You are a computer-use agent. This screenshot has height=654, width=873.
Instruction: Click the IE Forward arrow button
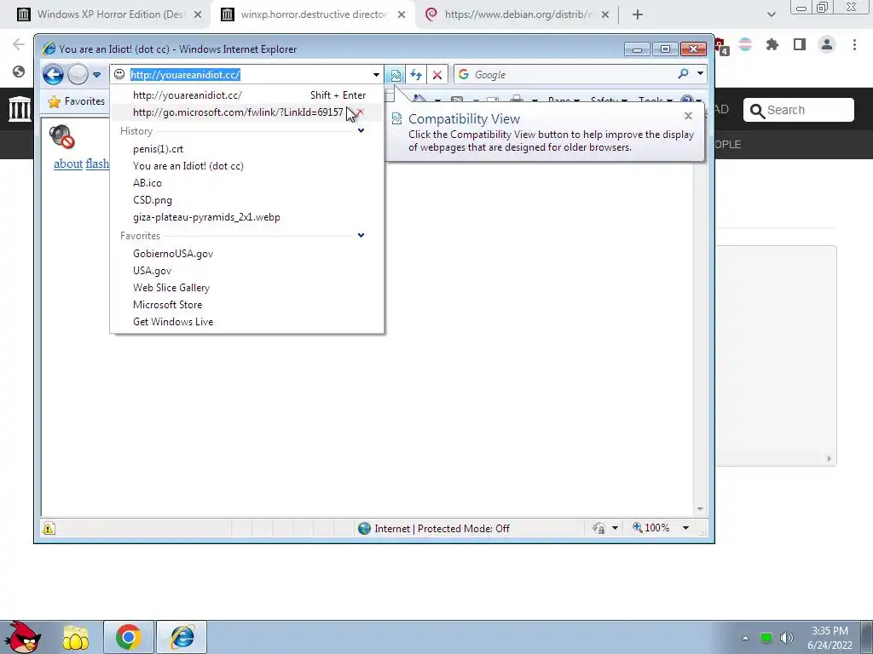[78, 75]
